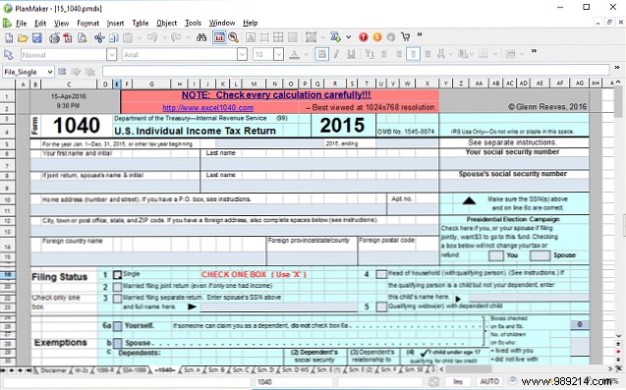The height and width of the screenshot is (390, 626).
Task: Open the http://www.excel1040.com link
Action: point(207,108)
